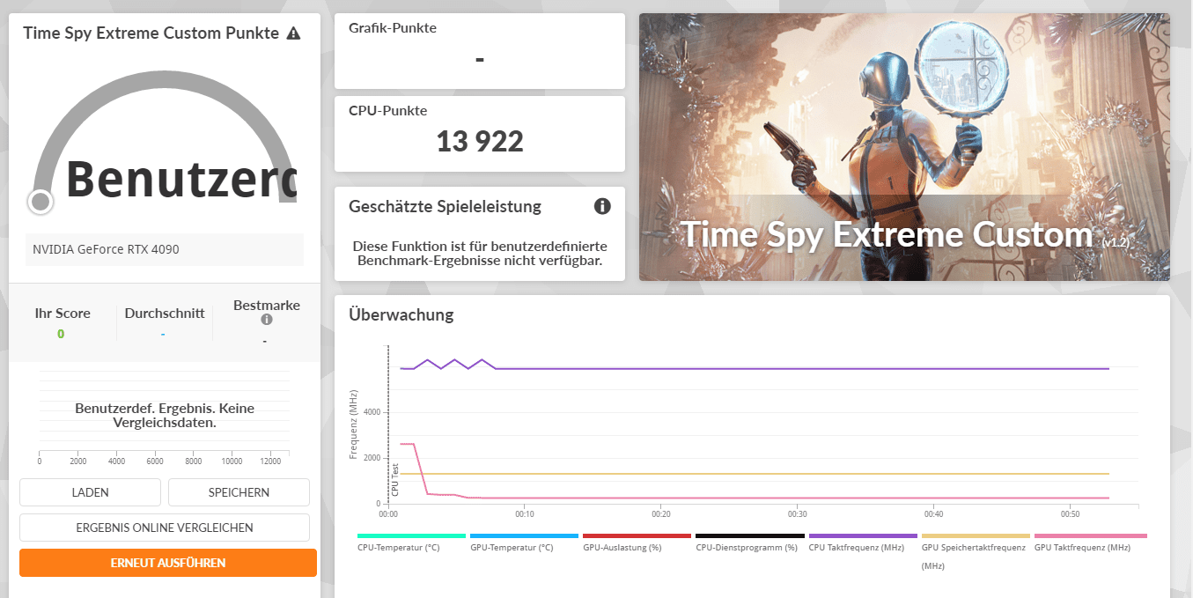Screen dimensions: 1193x598
Task: Click the large Benutzerd score text
Action: 180,179
